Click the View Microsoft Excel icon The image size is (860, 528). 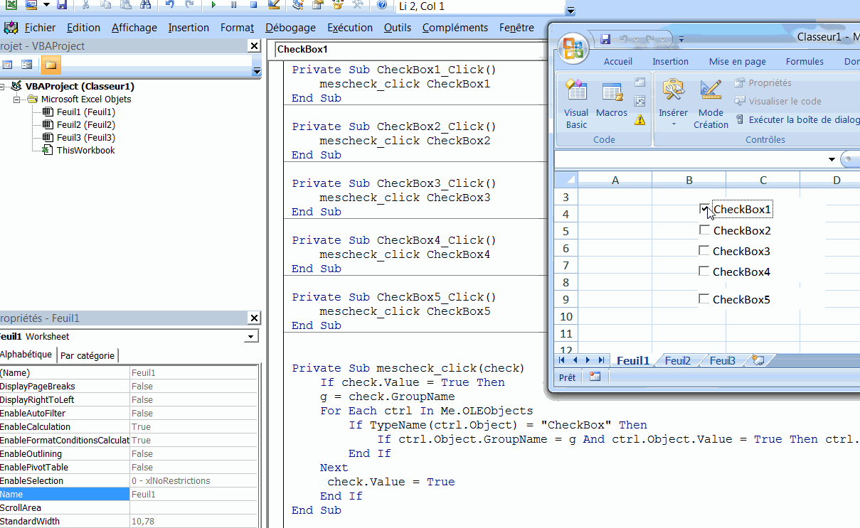point(11,5)
